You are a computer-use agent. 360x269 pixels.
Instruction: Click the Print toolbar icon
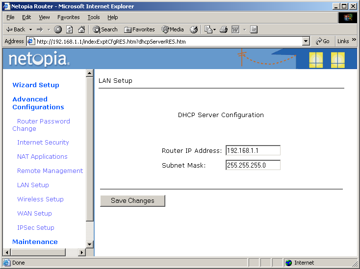(224, 29)
